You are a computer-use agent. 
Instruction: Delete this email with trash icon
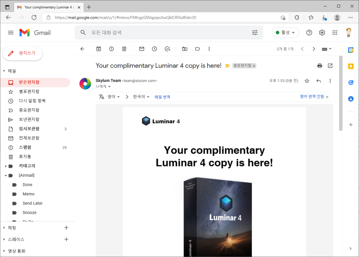click(x=124, y=49)
